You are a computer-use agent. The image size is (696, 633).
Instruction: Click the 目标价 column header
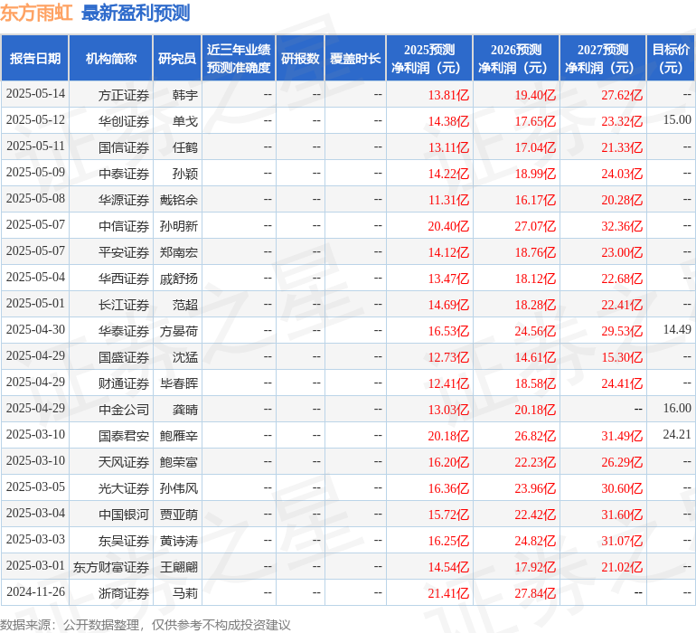click(671, 59)
